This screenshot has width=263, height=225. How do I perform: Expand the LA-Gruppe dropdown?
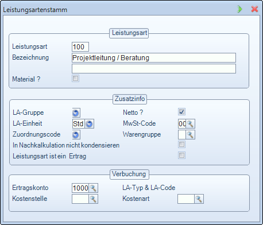(x=76, y=113)
